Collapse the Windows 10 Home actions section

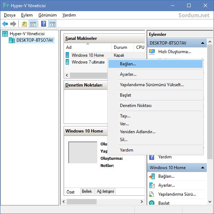pyautogui.click(x=203, y=168)
